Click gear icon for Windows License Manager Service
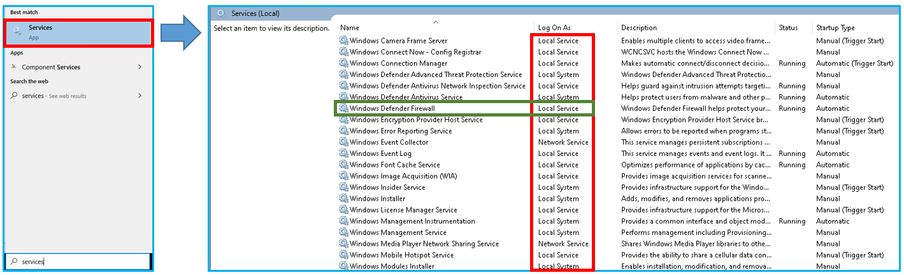 click(x=344, y=210)
